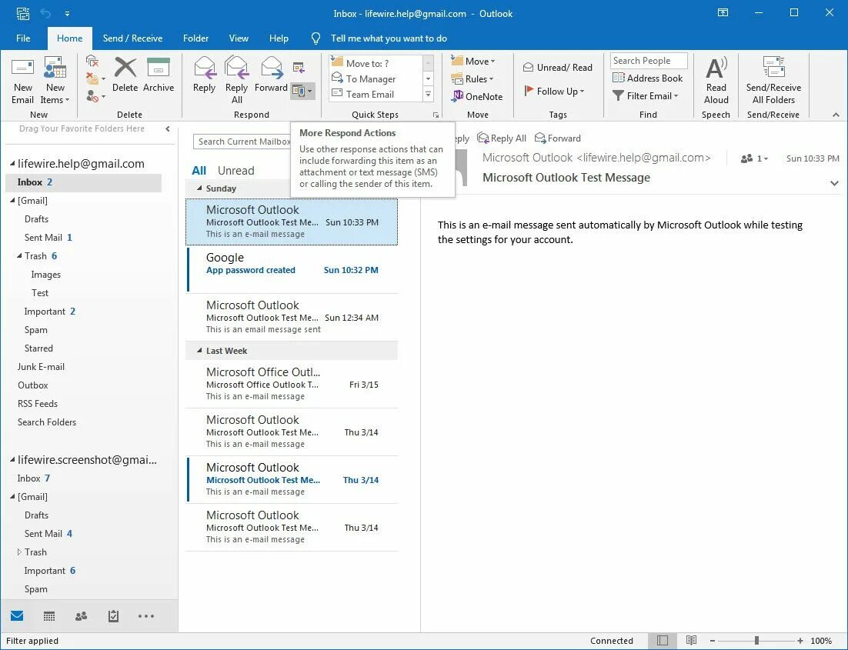Show All messages filter

199,170
